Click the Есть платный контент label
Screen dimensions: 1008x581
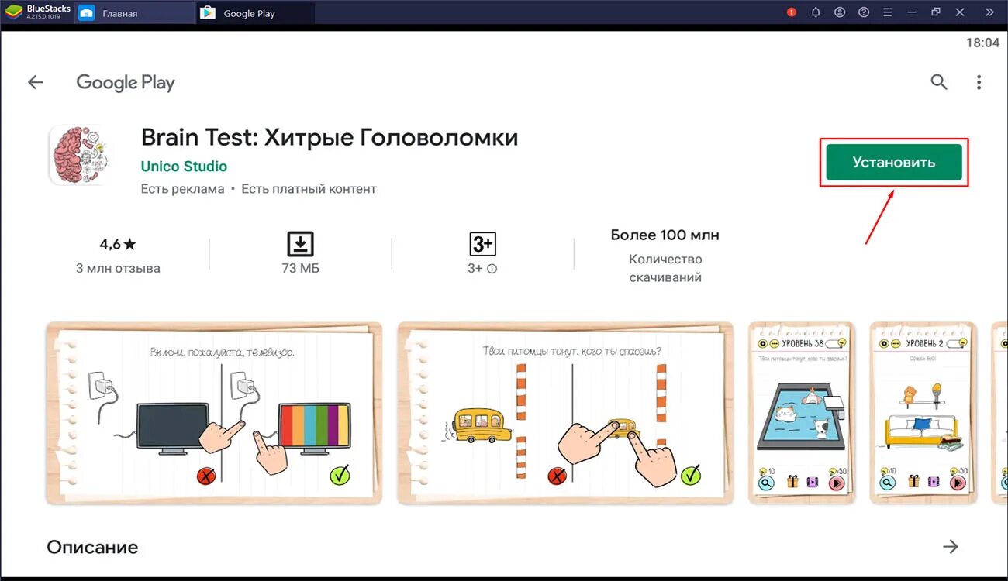pyautogui.click(x=309, y=189)
